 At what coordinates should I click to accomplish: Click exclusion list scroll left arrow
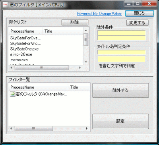[11, 68]
